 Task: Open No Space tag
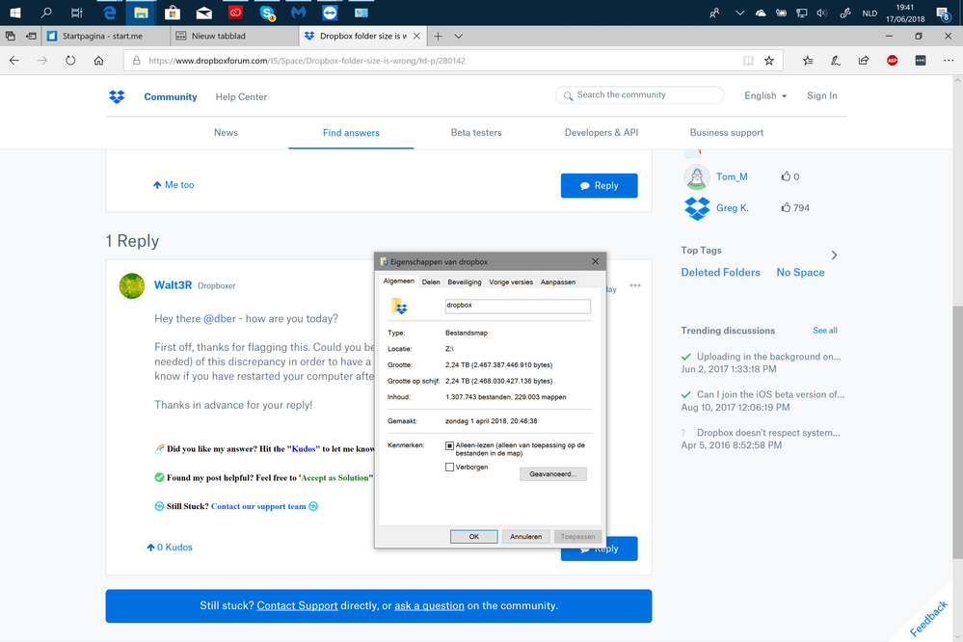coord(800,272)
